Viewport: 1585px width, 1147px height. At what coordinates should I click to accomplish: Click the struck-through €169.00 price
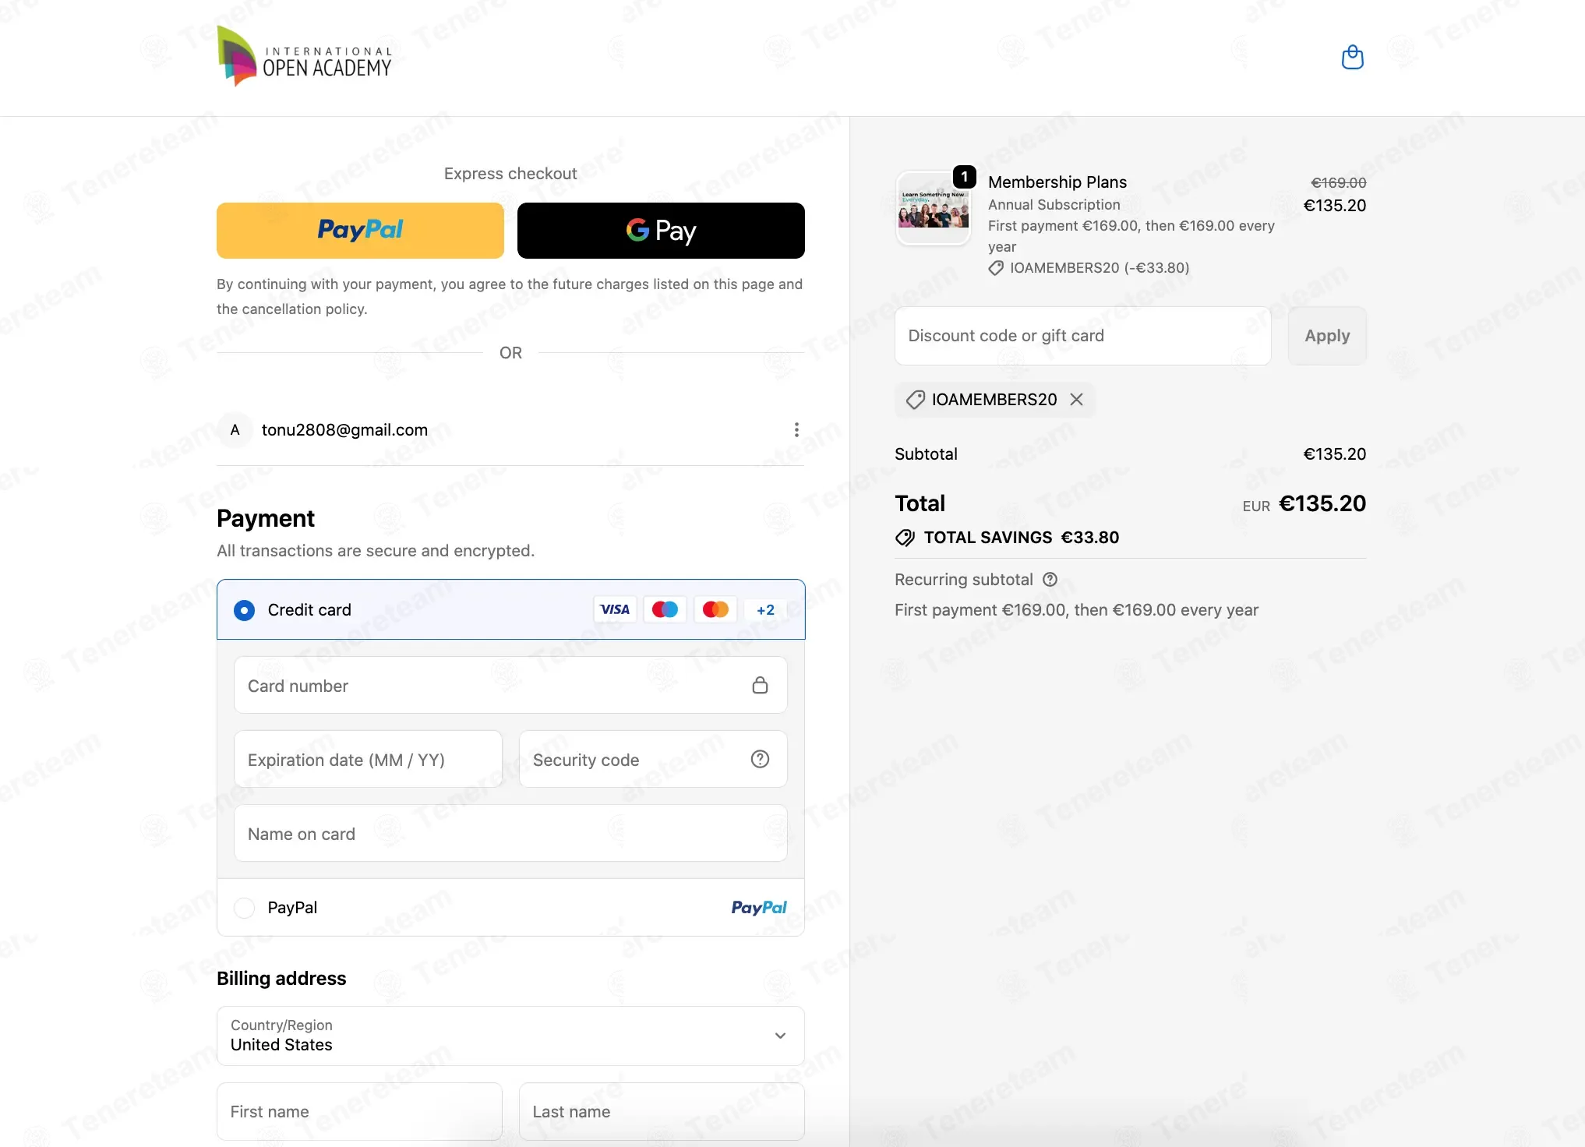(x=1339, y=182)
